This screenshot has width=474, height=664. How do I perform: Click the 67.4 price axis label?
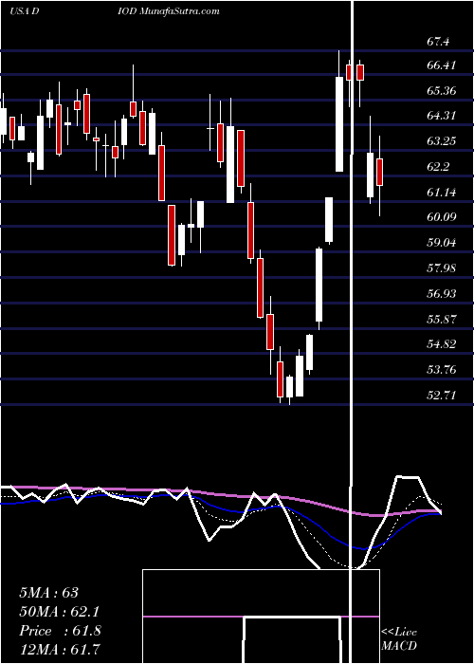[438, 42]
